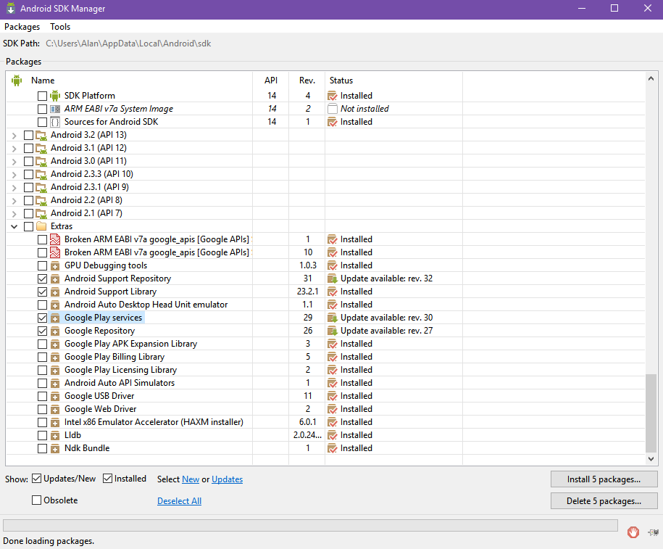Click the Sources for Android SDK icon
Viewport: 663px width, 549px height.
click(55, 122)
